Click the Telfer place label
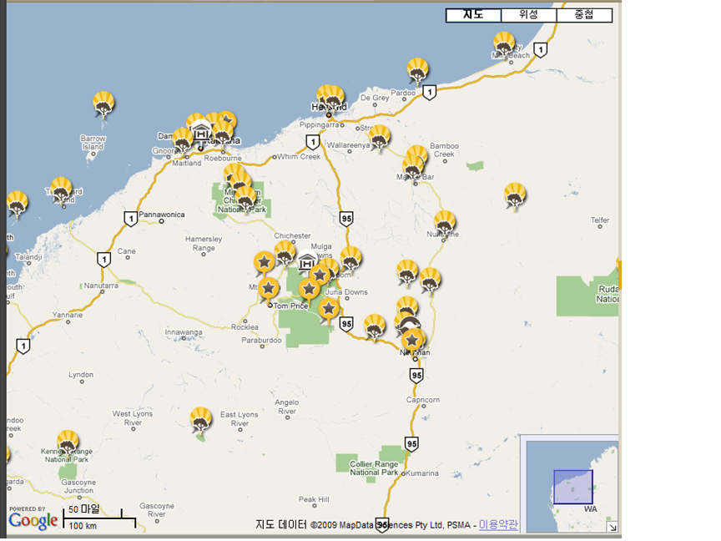 click(x=600, y=220)
